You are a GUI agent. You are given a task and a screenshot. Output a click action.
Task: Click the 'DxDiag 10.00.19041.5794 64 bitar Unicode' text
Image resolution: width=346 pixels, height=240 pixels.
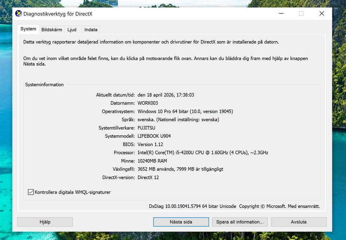point(192,207)
